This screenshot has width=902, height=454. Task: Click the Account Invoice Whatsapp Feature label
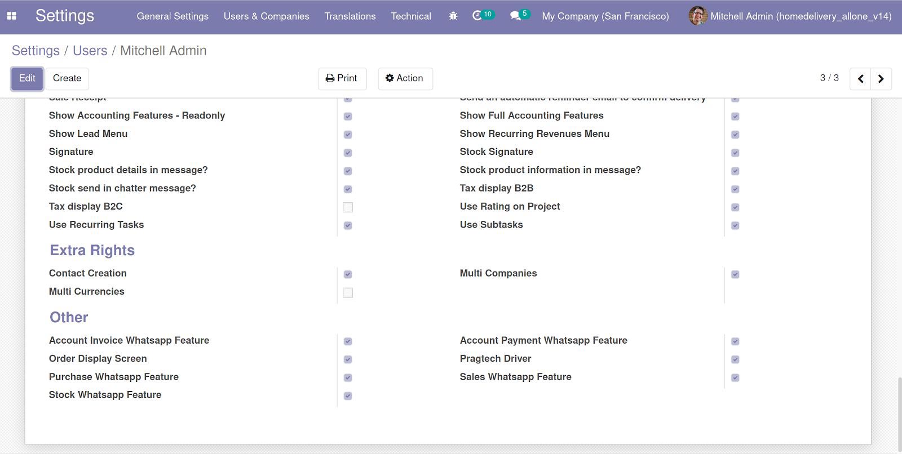tap(129, 340)
